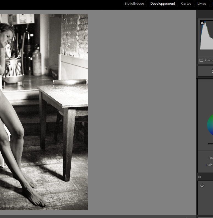The height and width of the screenshot is (218, 213).
Task: Click the empty gray canvas area
Action: (x=142, y=110)
